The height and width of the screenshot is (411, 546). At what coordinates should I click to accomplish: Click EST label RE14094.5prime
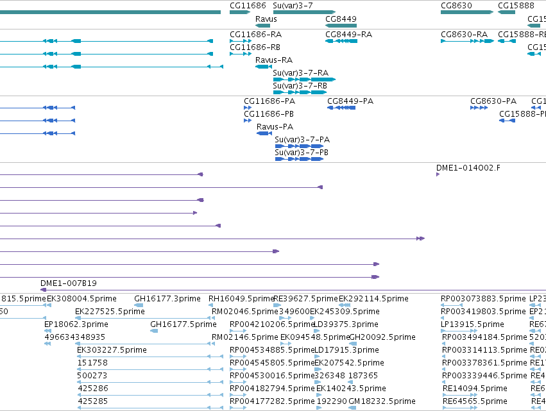click(475, 389)
